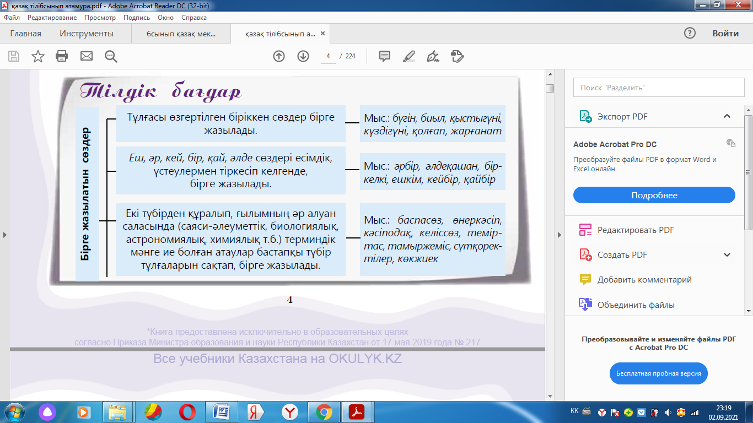The image size is (753, 423).
Task: Open Microsoft Word from the taskbar
Action: coord(221,411)
